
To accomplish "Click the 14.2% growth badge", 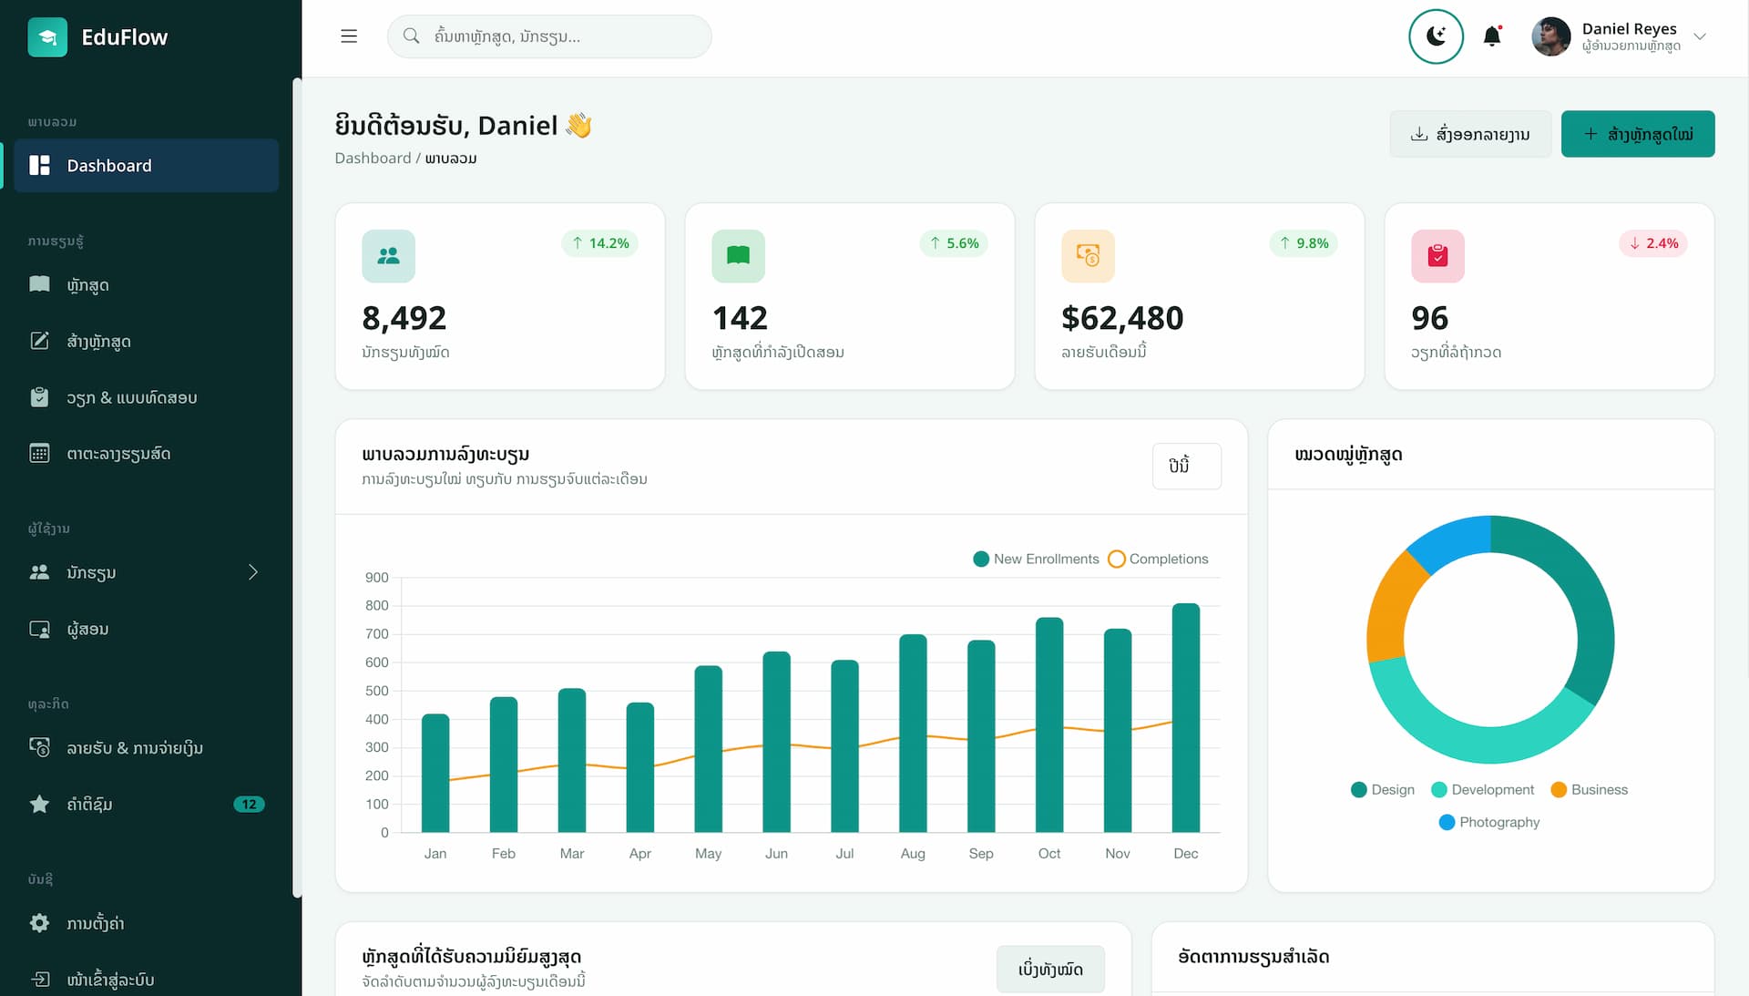I will point(599,243).
